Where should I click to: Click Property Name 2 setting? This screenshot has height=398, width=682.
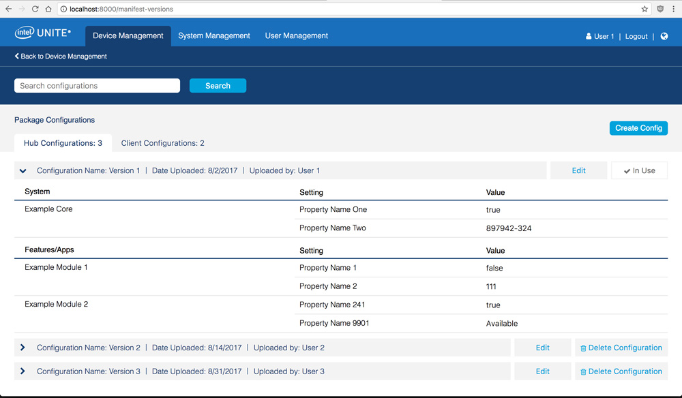tap(329, 286)
